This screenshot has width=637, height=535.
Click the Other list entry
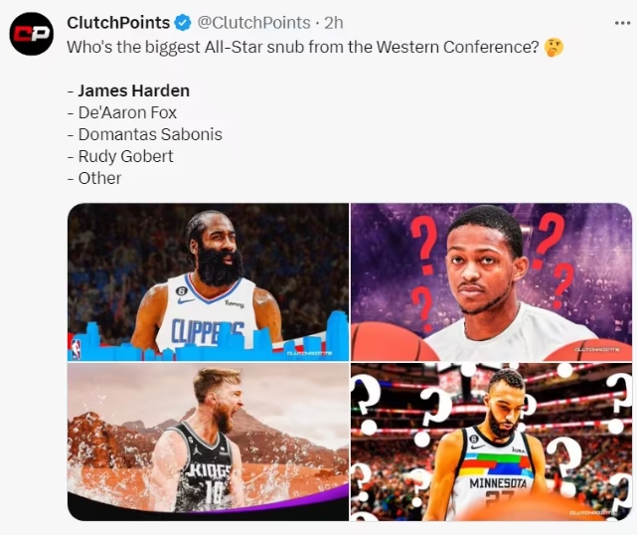[x=99, y=178]
